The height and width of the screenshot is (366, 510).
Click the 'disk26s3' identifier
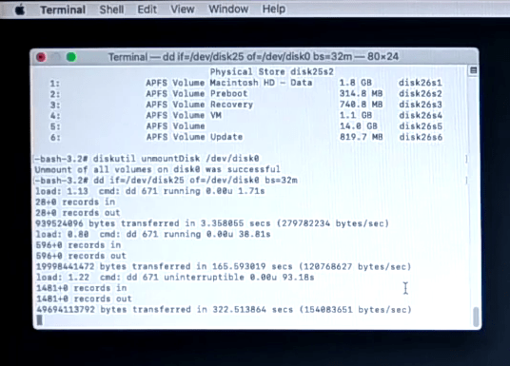coord(421,105)
